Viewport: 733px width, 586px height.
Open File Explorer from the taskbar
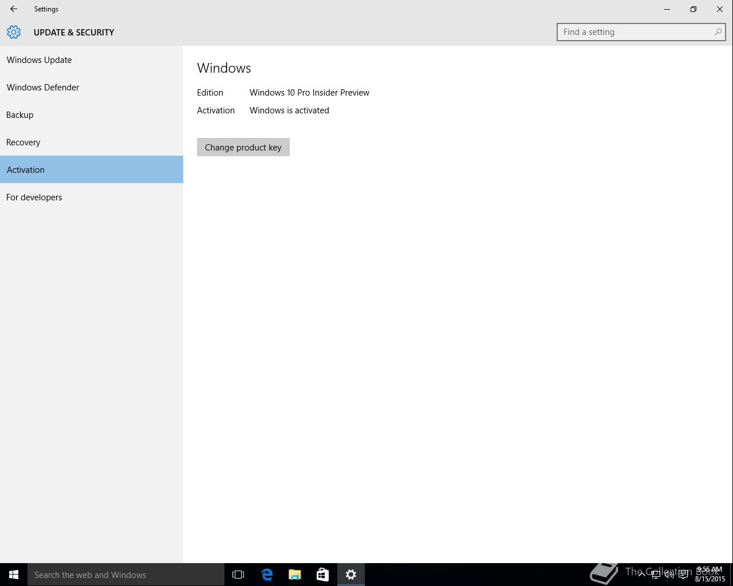[x=295, y=575]
